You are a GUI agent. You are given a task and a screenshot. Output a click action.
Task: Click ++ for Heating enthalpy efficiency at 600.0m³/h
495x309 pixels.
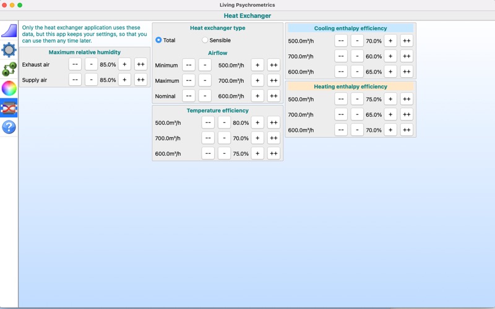pos(407,130)
